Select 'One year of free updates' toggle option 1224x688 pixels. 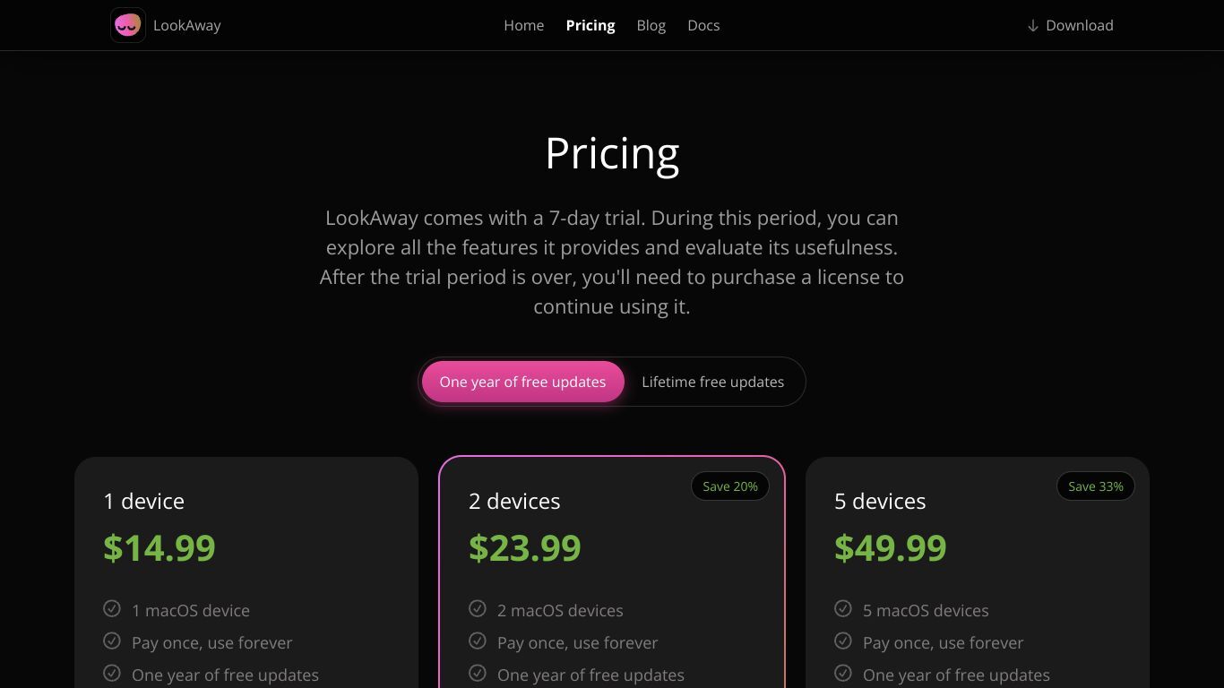[x=522, y=382]
